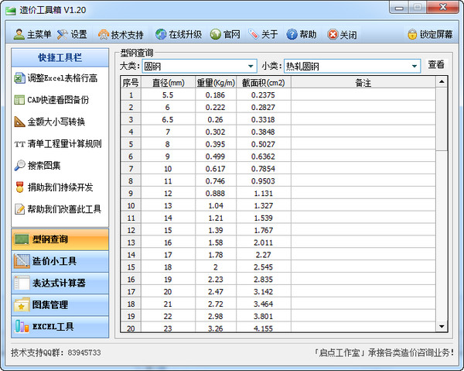Click the EXCEL工具 colored bars icon

click(22, 326)
